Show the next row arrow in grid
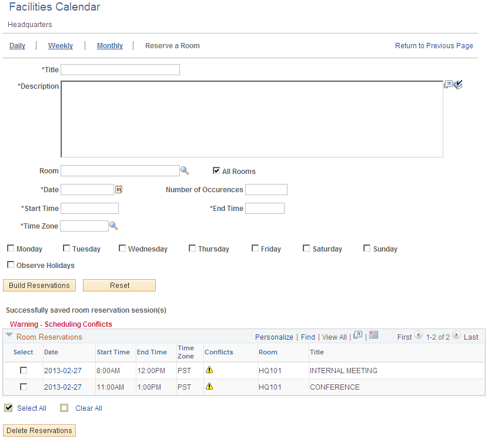Viewport: 488px width, 439px height. [456, 335]
